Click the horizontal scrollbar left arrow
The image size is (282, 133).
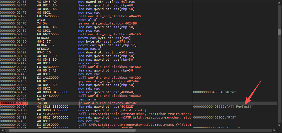click(2, 130)
